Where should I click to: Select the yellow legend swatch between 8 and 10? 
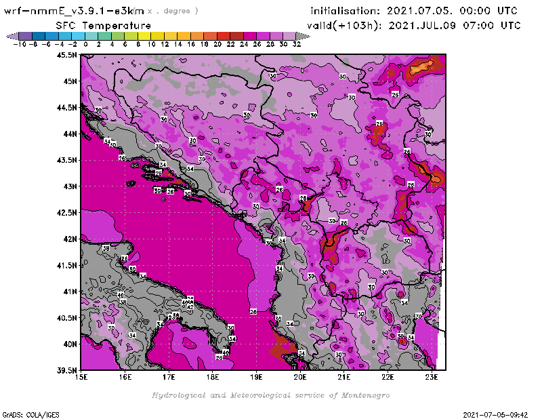point(144,36)
